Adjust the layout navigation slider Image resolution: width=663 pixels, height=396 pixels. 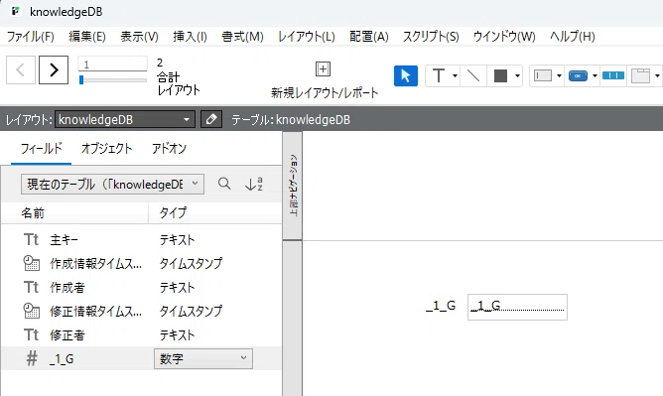point(112,79)
